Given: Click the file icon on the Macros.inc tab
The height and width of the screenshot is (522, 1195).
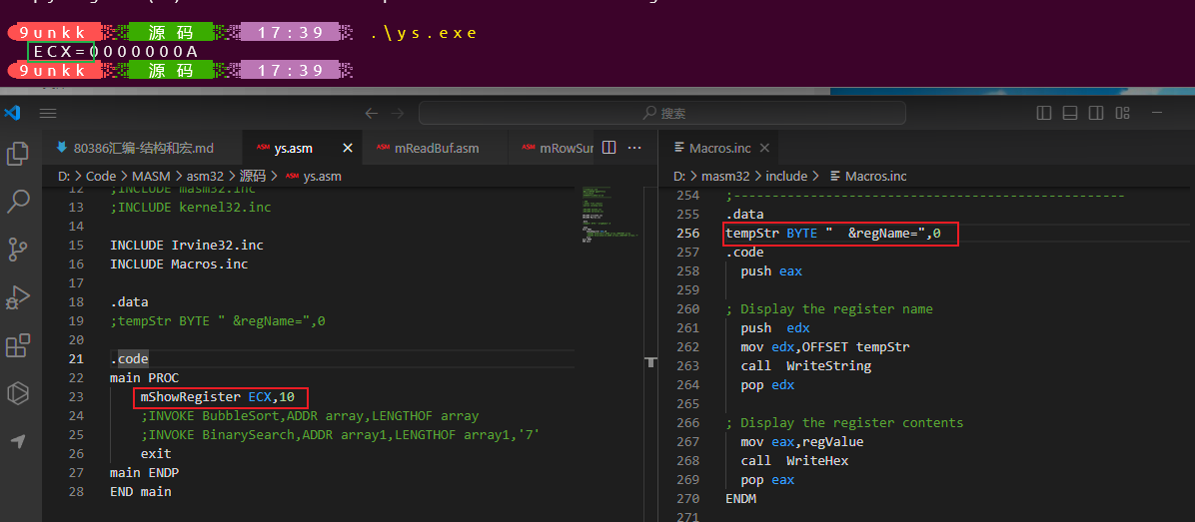Looking at the screenshot, I should (x=679, y=148).
